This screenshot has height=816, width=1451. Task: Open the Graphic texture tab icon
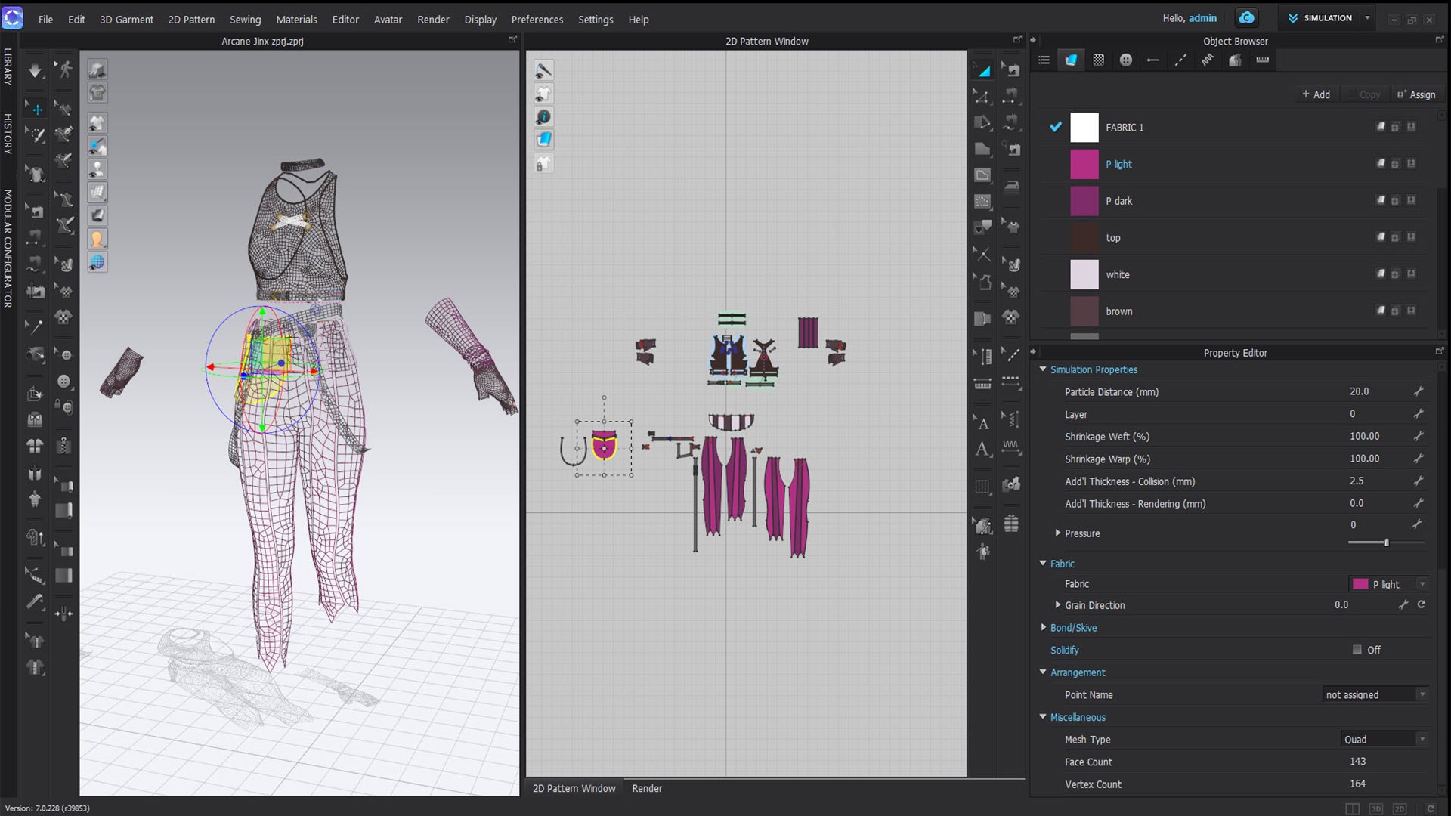[1099, 60]
